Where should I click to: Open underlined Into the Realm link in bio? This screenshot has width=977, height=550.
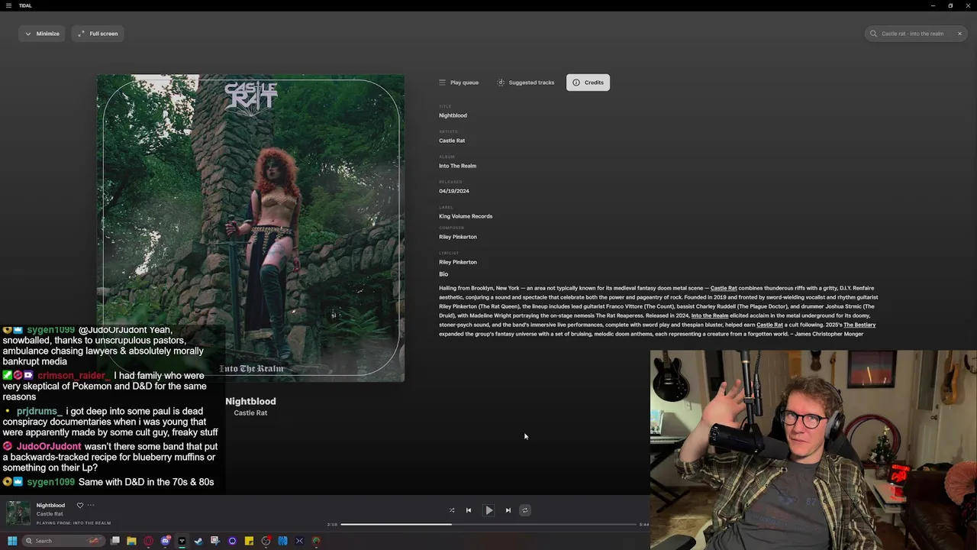710,315
